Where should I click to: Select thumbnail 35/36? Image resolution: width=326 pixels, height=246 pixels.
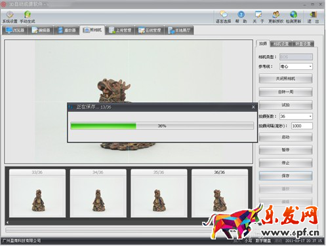159,193
